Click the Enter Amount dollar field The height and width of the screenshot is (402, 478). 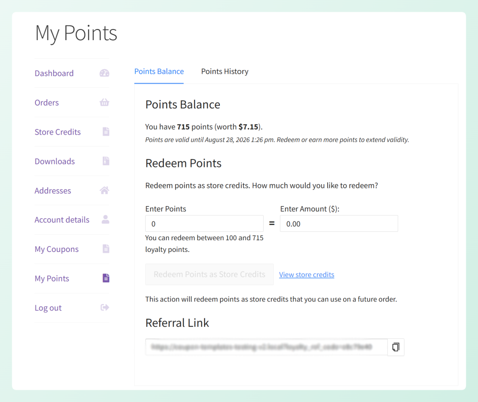338,223
